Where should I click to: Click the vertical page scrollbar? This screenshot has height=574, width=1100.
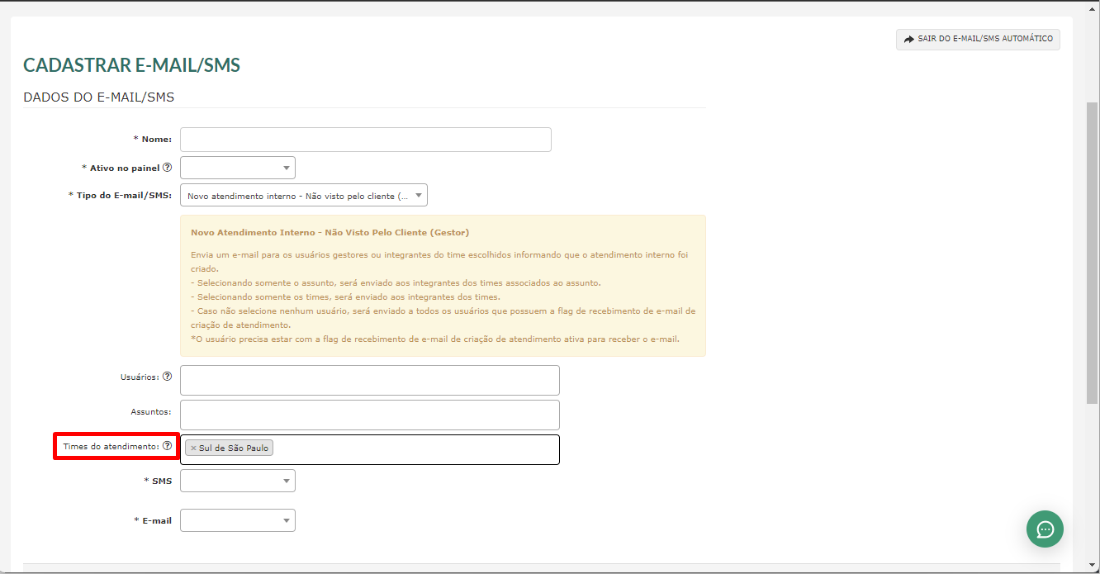(1092, 253)
